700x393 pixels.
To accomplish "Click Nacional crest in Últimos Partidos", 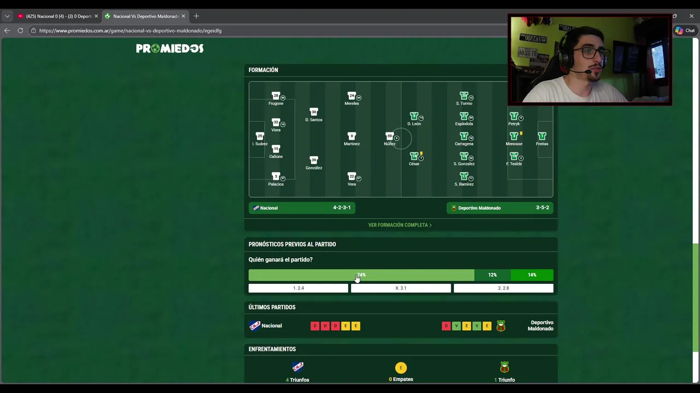I will tap(255, 326).
